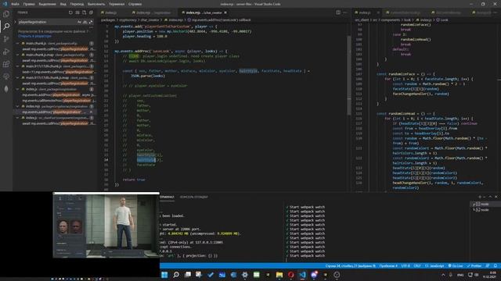Open Windows taskbar search
Screen dimensions: 501x281
point(176,275)
